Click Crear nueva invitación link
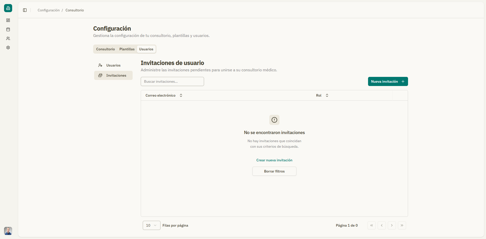This screenshot has height=239, width=486. [x=274, y=160]
